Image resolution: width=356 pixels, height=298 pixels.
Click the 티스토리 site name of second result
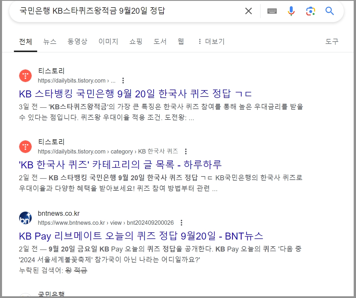coord(51,142)
